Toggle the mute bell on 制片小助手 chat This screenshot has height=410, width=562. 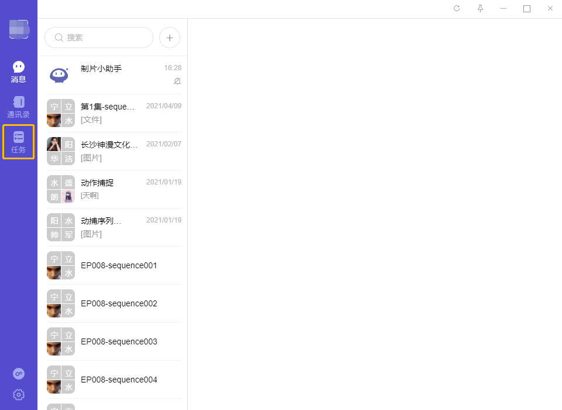pyautogui.click(x=177, y=81)
